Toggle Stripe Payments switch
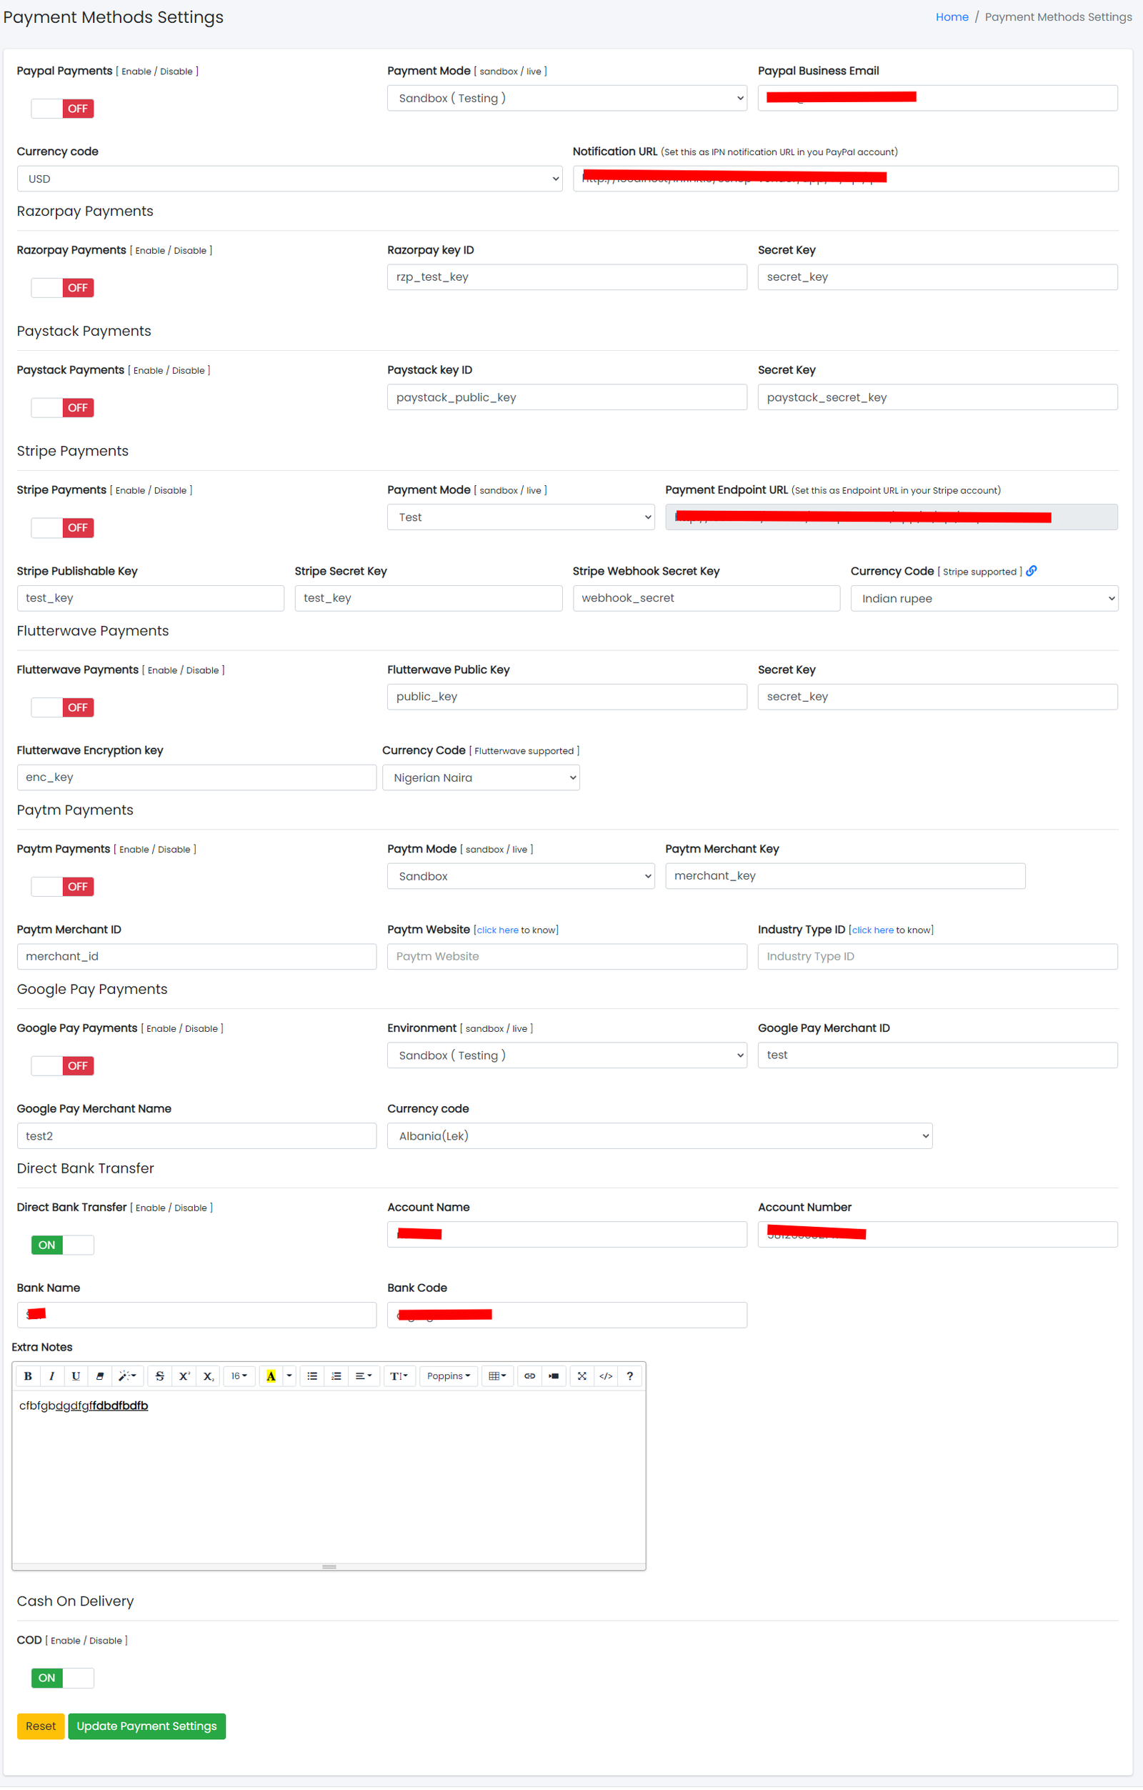The height and width of the screenshot is (1790, 1143). (62, 528)
